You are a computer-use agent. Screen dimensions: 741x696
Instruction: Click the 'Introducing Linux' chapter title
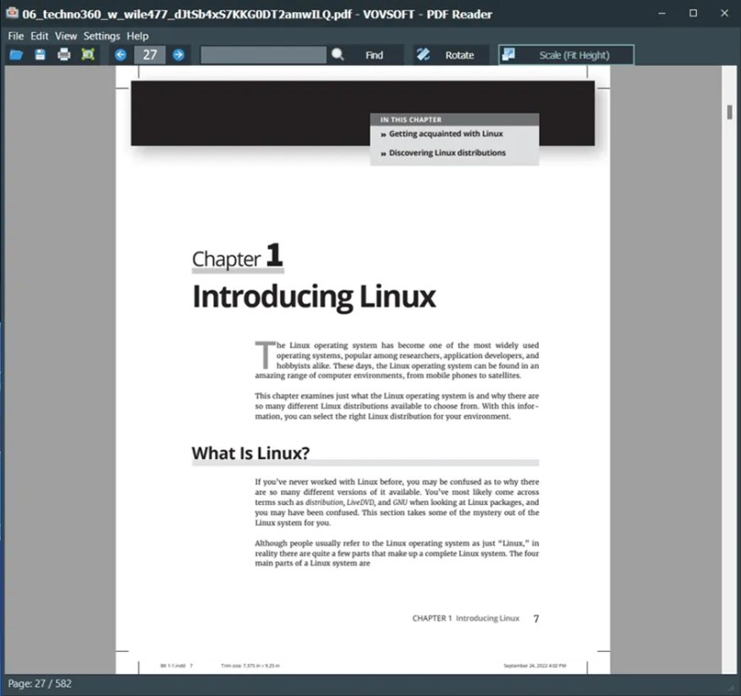click(x=314, y=296)
